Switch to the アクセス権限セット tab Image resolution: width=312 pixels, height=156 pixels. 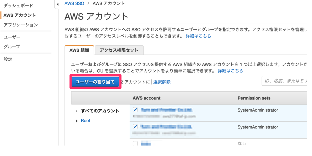coord(119,50)
